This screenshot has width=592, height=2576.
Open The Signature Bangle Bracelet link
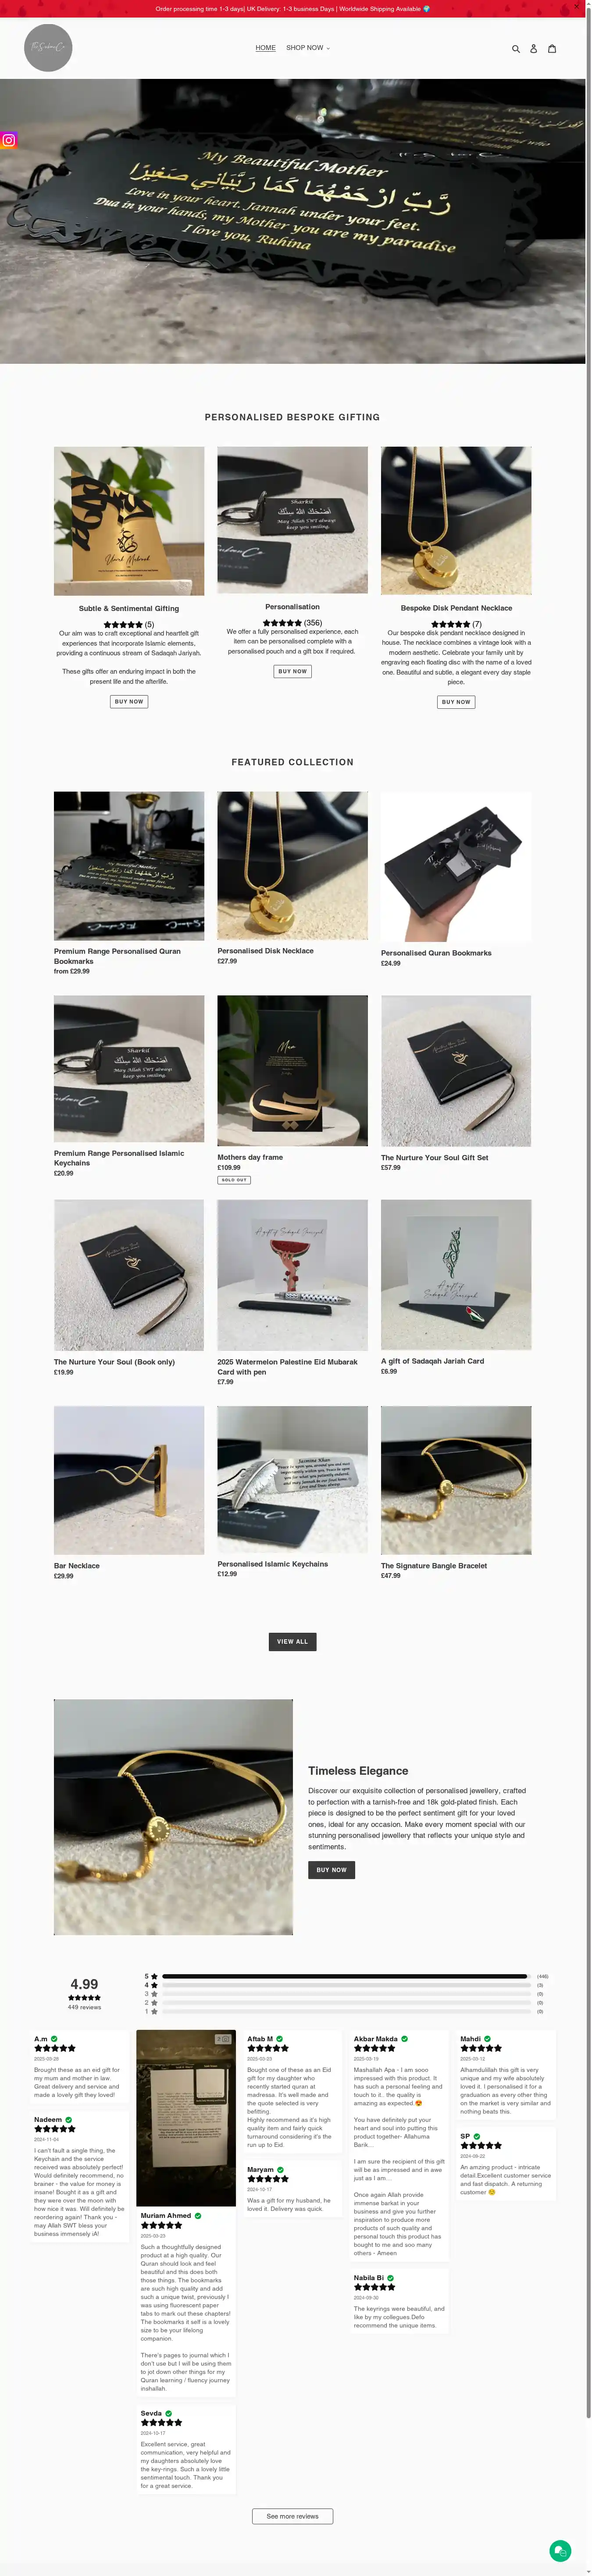pyautogui.click(x=434, y=1566)
